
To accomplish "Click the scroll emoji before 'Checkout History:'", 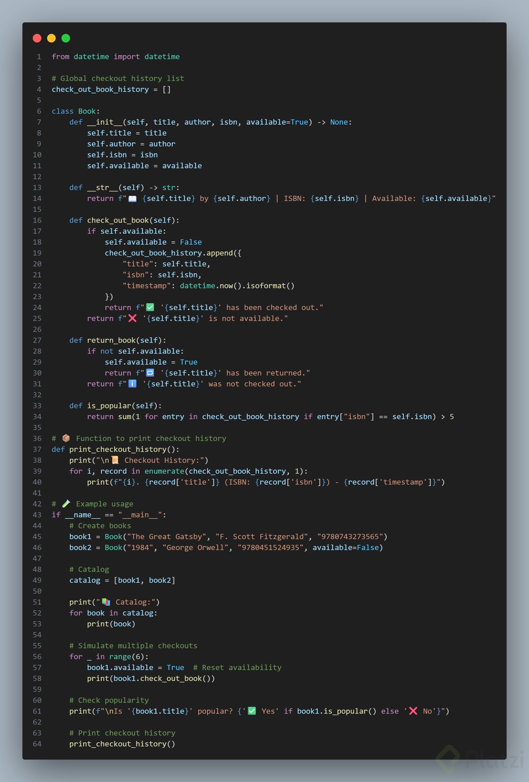I will [115, 460].
